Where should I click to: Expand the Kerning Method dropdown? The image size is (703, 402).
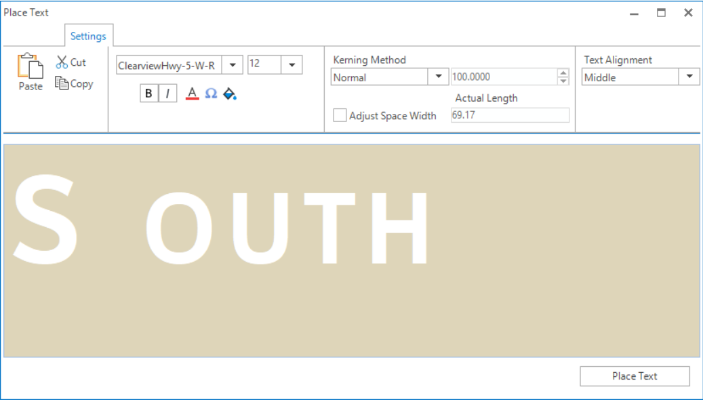click(x=439, y=77)
